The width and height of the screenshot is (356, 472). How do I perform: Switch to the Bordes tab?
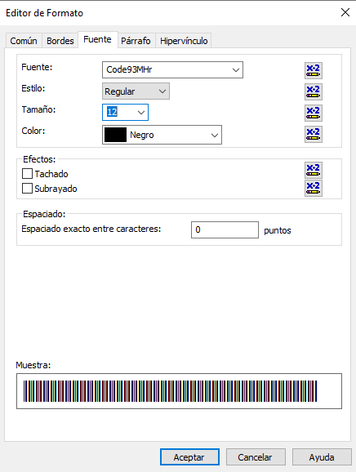(x=60, y=41)
